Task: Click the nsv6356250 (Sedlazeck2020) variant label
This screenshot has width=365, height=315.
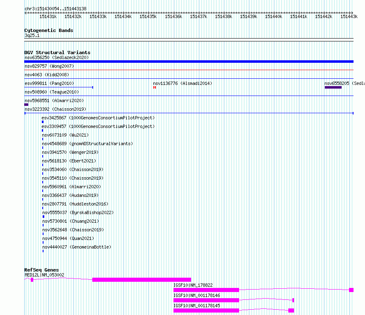Action: click(x=57, y=57)
